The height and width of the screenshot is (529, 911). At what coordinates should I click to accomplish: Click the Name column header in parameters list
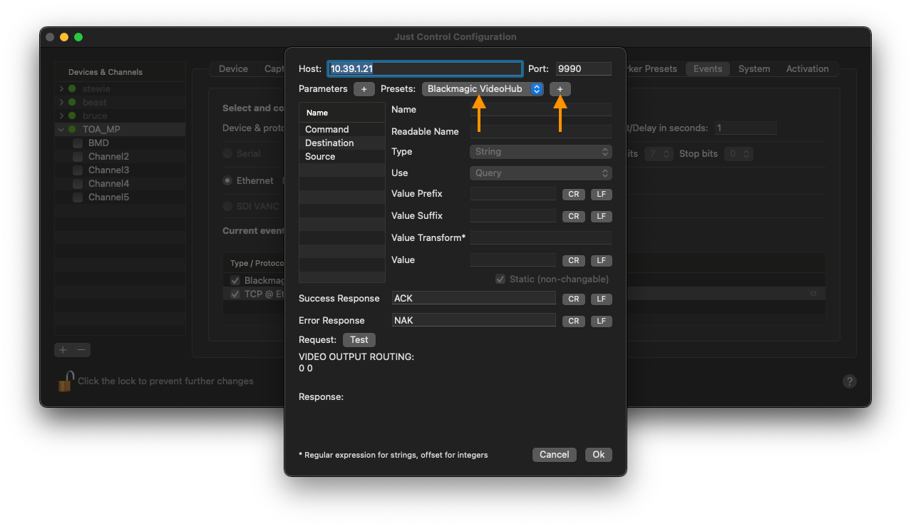342,113
